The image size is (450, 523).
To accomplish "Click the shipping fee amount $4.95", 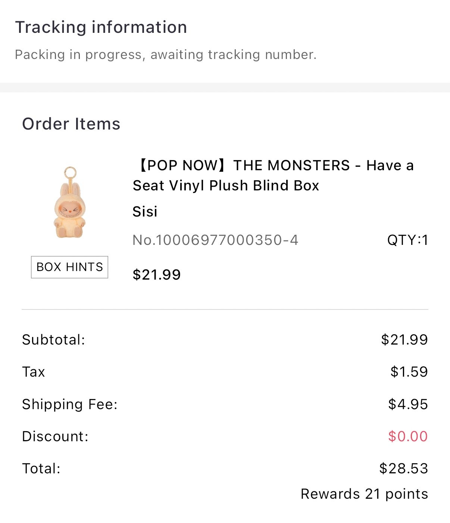I will (408, 404).
